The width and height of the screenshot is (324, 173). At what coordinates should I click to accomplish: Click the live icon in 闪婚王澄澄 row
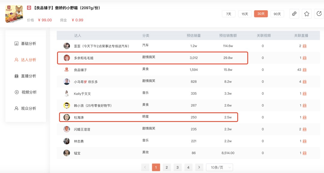coord(304,129)
